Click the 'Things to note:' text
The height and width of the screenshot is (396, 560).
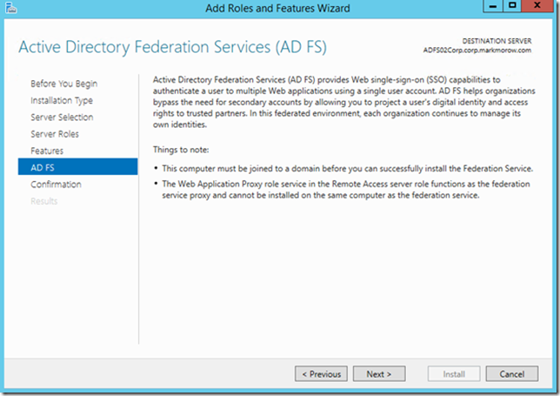coord(181,150)
